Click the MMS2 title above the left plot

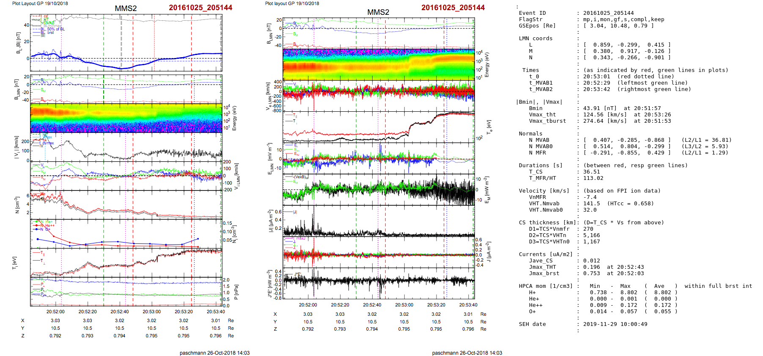126,8
